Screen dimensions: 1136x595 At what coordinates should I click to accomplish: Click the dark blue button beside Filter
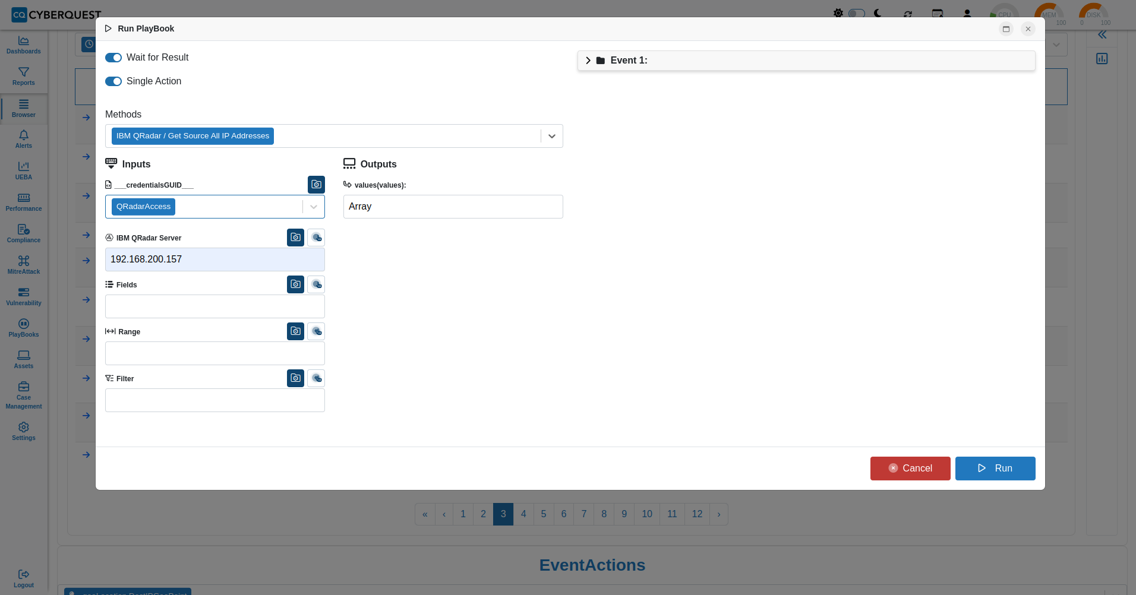tap(295, 378)
